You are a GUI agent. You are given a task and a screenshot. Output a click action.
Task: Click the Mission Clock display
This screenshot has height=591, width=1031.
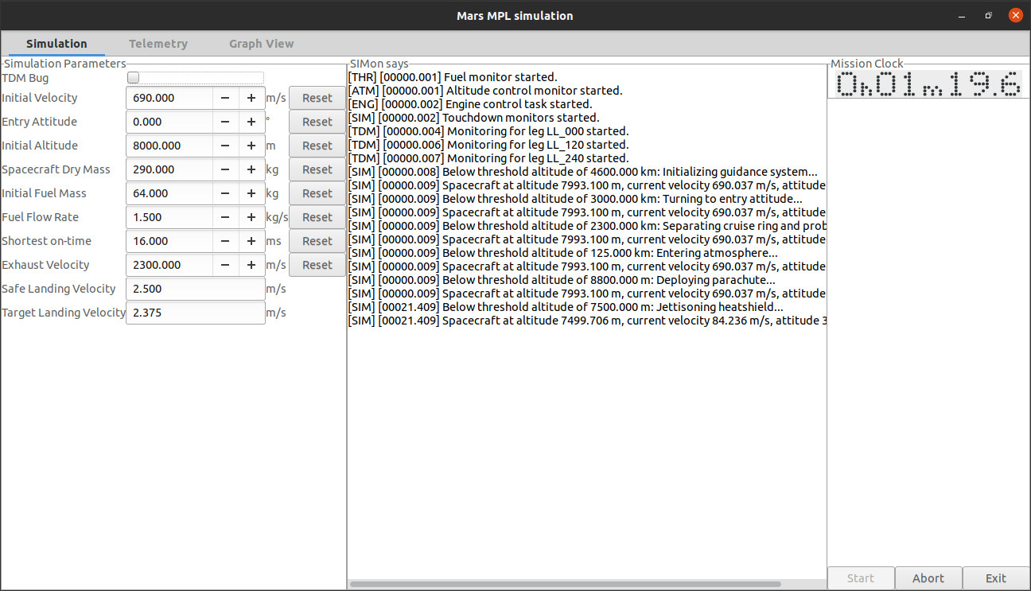pos(928,84)
